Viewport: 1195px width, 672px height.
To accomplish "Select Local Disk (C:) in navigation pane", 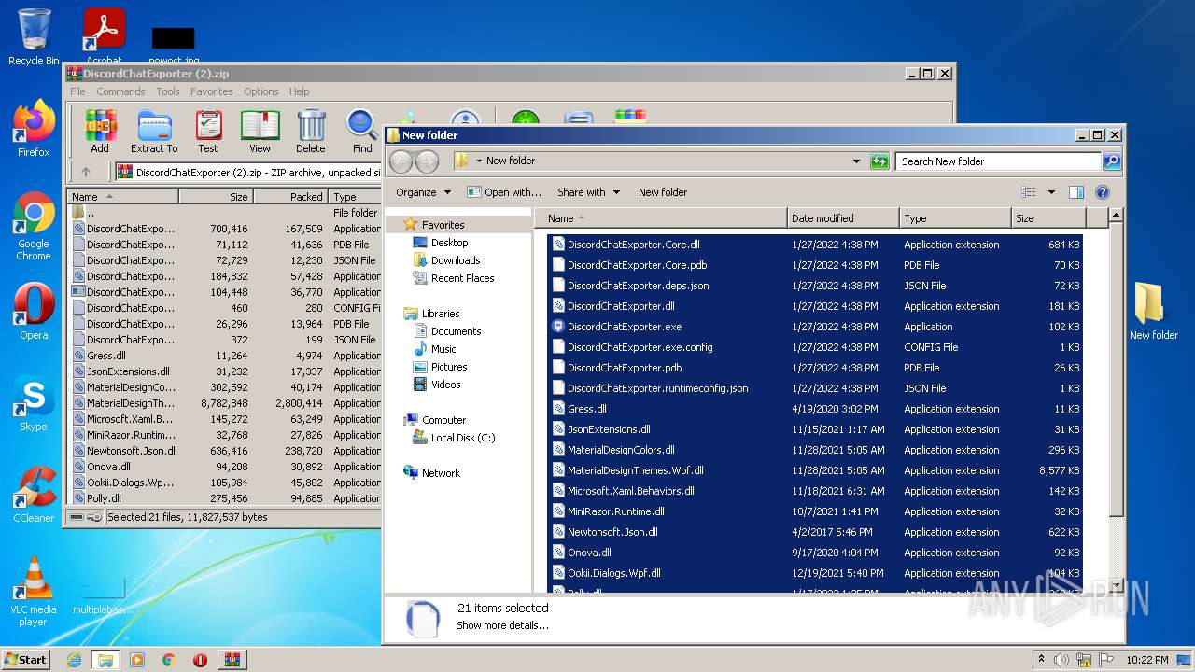I will coord(462,438).
